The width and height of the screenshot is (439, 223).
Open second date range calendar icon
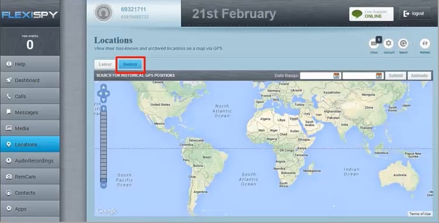click(x=379, y=76)
